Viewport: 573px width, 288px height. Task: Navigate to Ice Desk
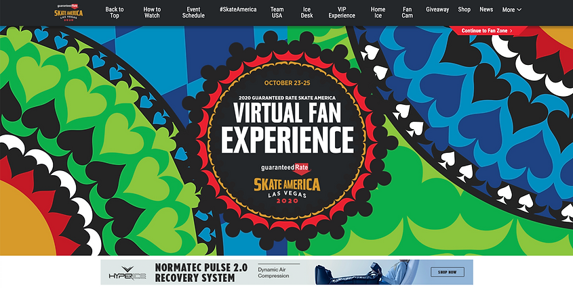(307, 12)
